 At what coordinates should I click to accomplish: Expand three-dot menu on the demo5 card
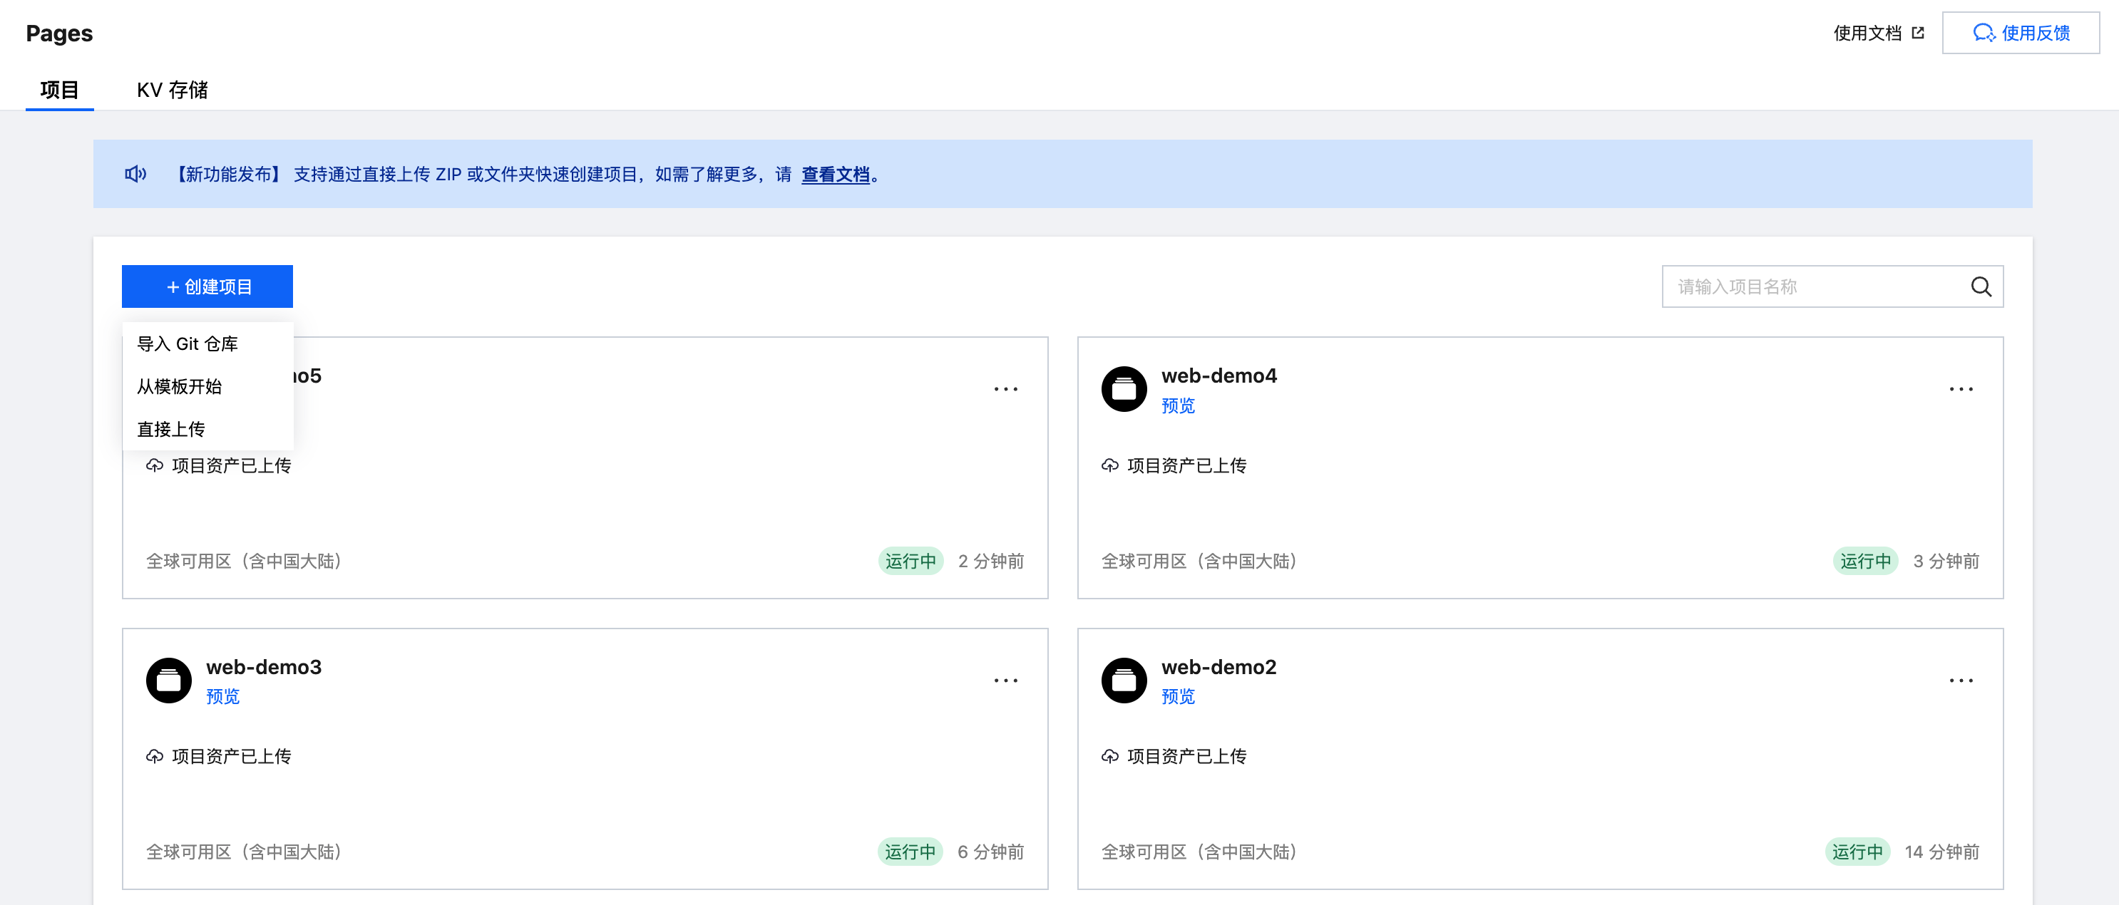pyautogui.click(x=1005, y=389)
